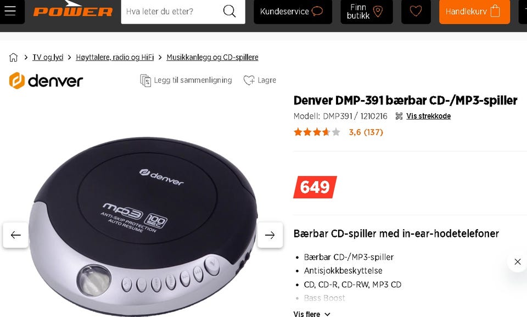The width and height of the screenshot is (527, 317).
Task: Toggle Lagre to save product
Action: (260, 80)
